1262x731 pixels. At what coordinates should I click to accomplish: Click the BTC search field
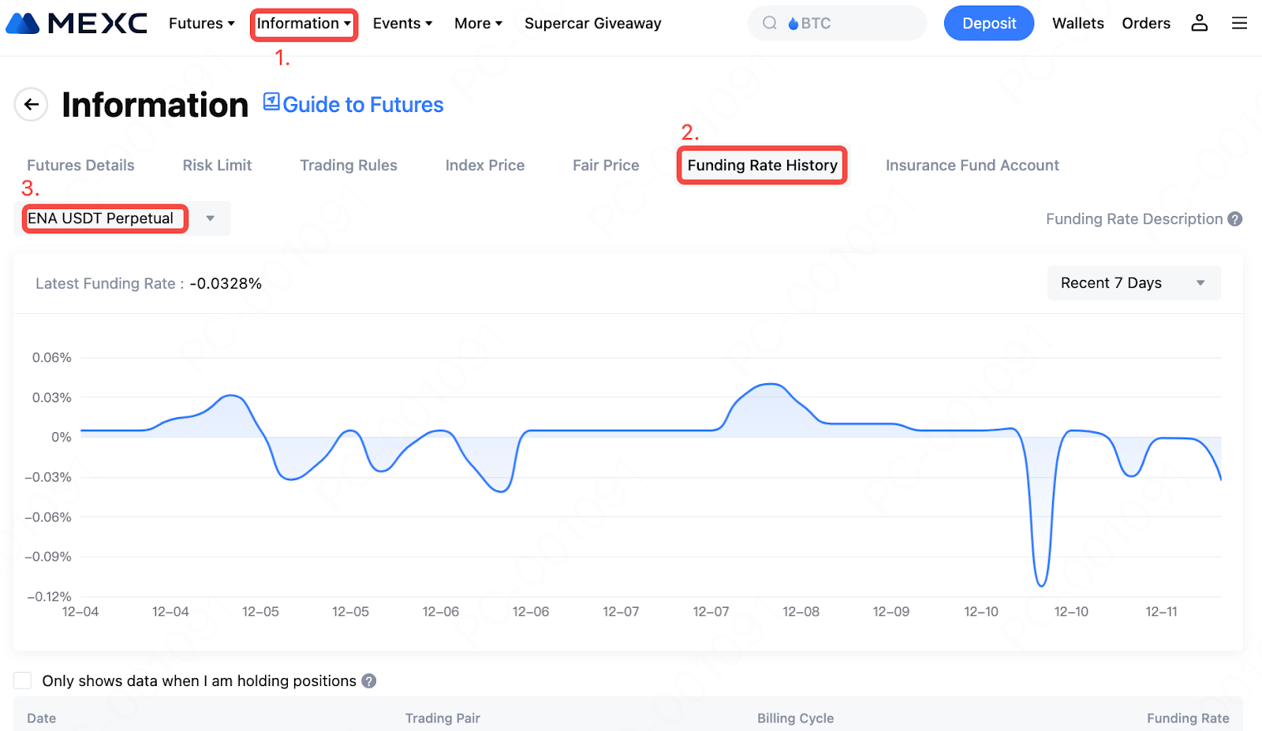click(x=837, y=24)
